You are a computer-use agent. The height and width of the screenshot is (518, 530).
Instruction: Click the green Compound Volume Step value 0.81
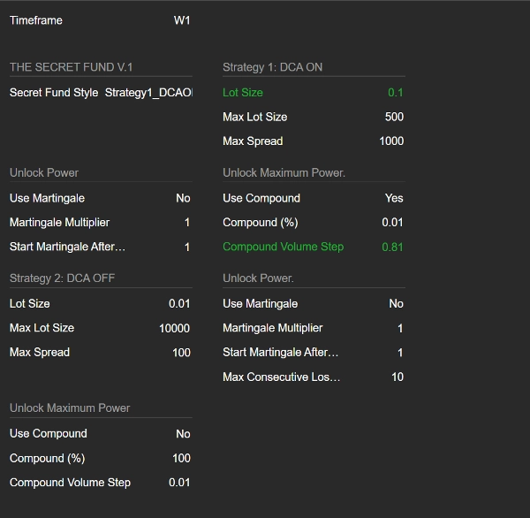click(392, 247)
